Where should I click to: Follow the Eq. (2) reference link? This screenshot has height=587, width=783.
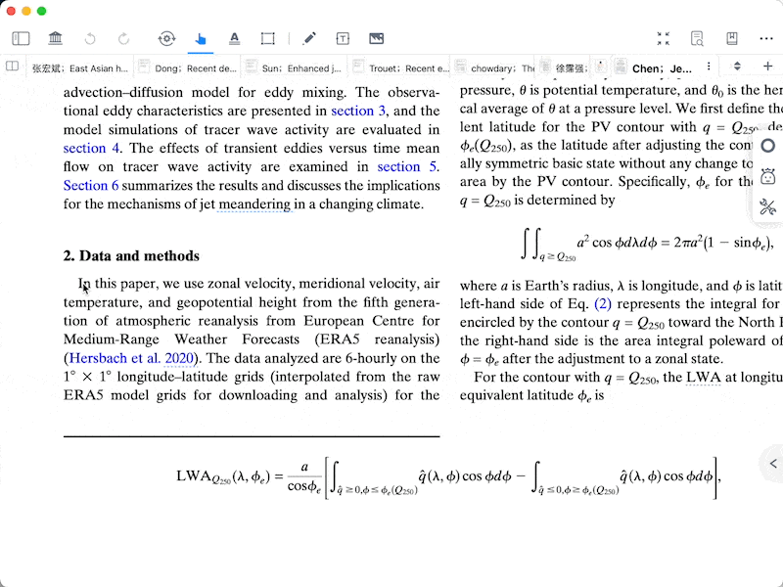point(603,304)
